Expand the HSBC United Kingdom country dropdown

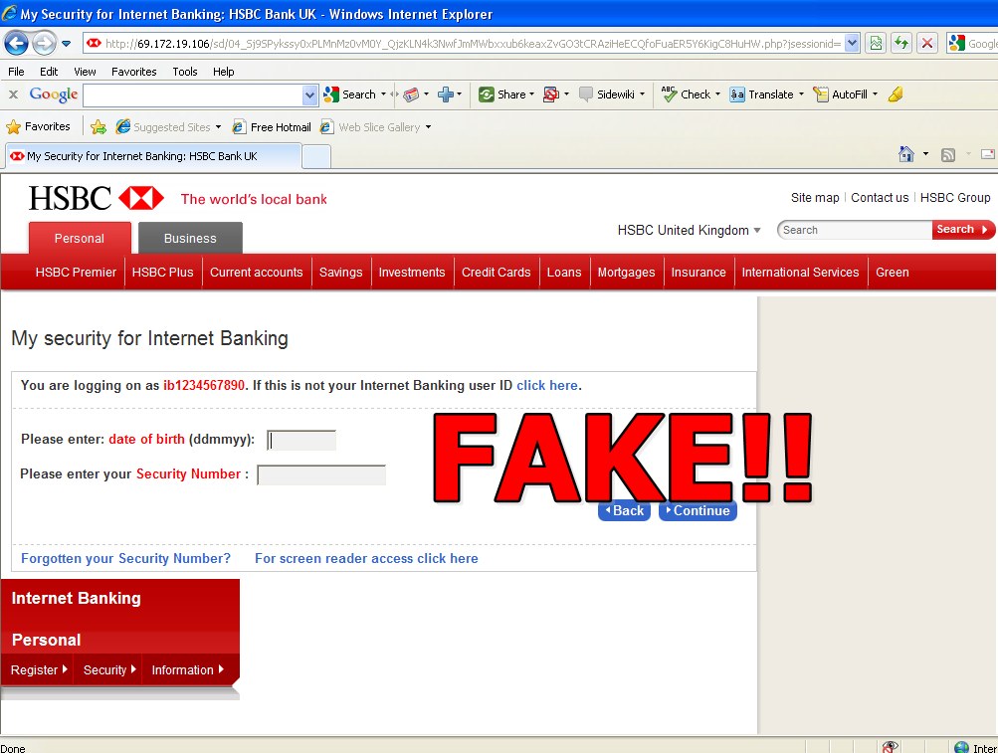[690, 230]
